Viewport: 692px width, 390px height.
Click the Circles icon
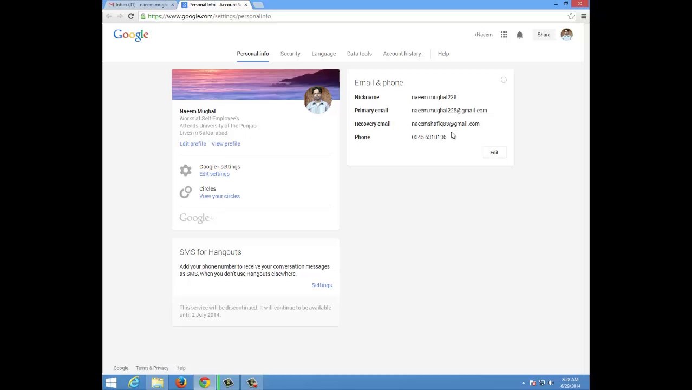coord(186,192)
